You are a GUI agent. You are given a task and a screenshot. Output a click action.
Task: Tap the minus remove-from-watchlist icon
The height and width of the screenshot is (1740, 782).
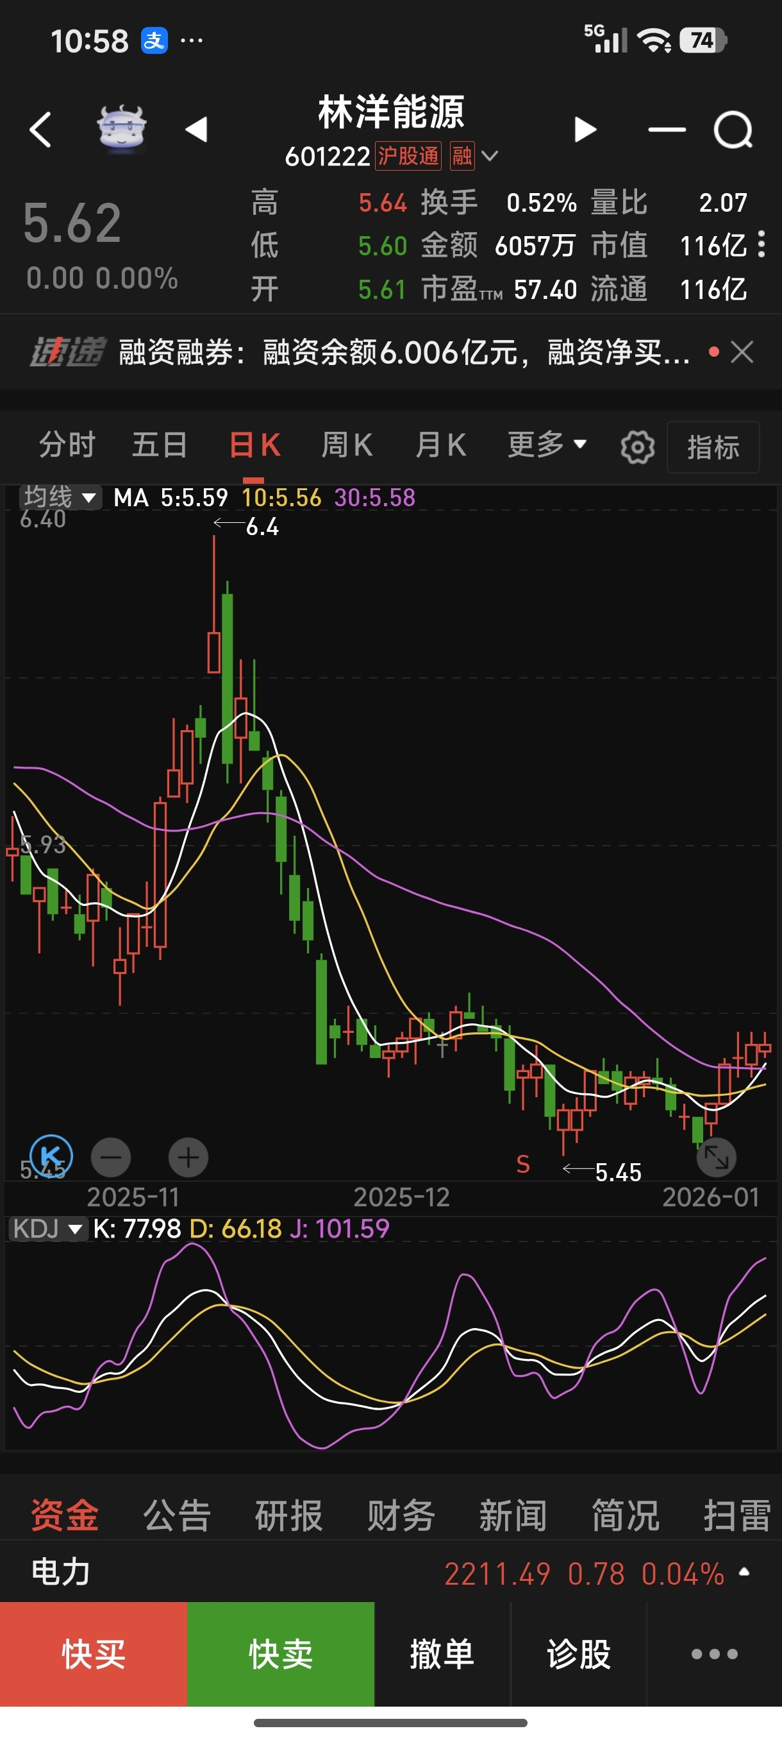click(x=667, y=129)
